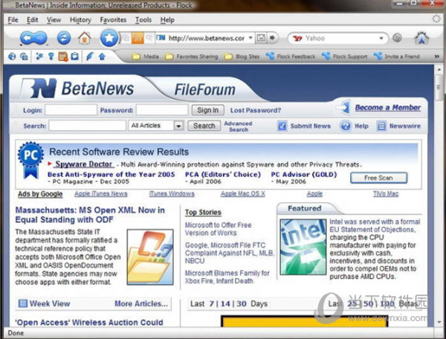Click the help question mark toolbar icon
This screenshot has height=339, width=446.
pyautogui.click(x=397, y=38)
